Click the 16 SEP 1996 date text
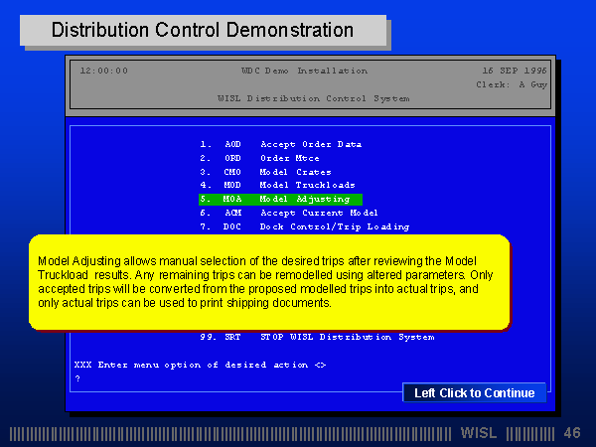This screenshot has height=447, width=596. 515,71
